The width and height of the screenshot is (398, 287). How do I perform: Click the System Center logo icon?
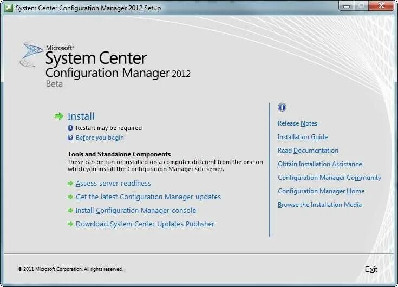coord(31,54)
